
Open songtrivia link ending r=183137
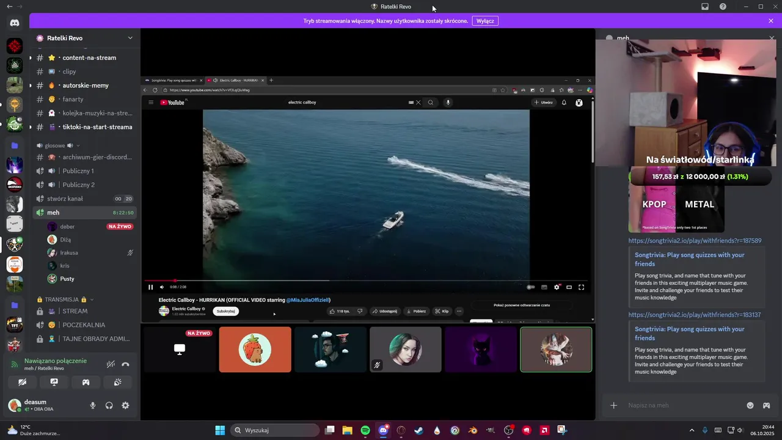695,315
